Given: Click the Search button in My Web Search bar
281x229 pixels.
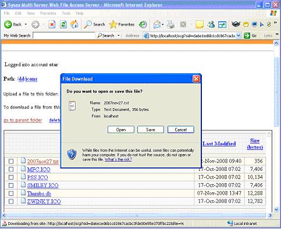Looking at the screenshot, I should (x=106, y=35).
